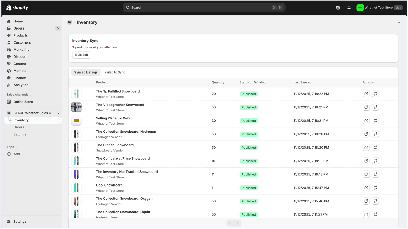Click the Whatnot app icon in breadcrumb
Viewport: 408px width, 229px height.
[x=70, y=22]
